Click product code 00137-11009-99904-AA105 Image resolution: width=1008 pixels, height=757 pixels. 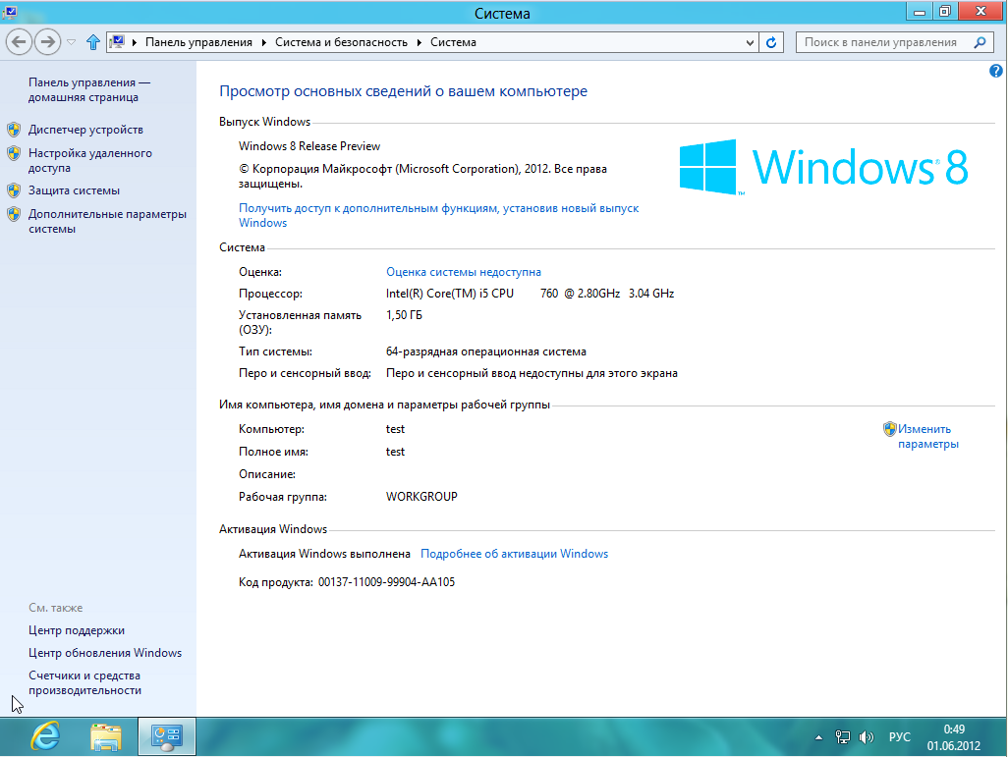click(386, 582)
